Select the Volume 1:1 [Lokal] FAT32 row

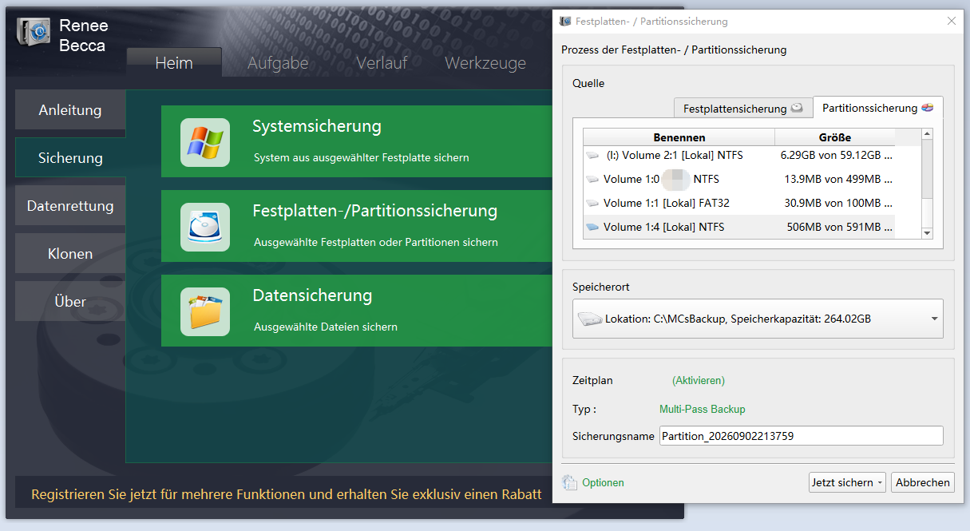click(738, 203)
